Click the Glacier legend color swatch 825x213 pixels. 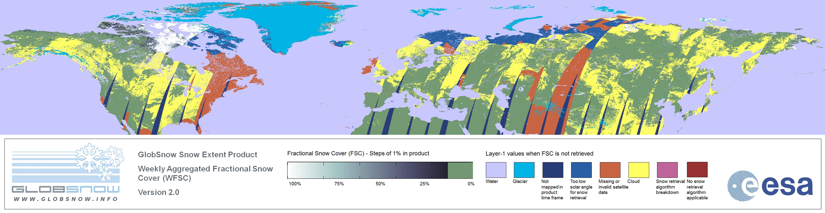[x=524, y=170]
